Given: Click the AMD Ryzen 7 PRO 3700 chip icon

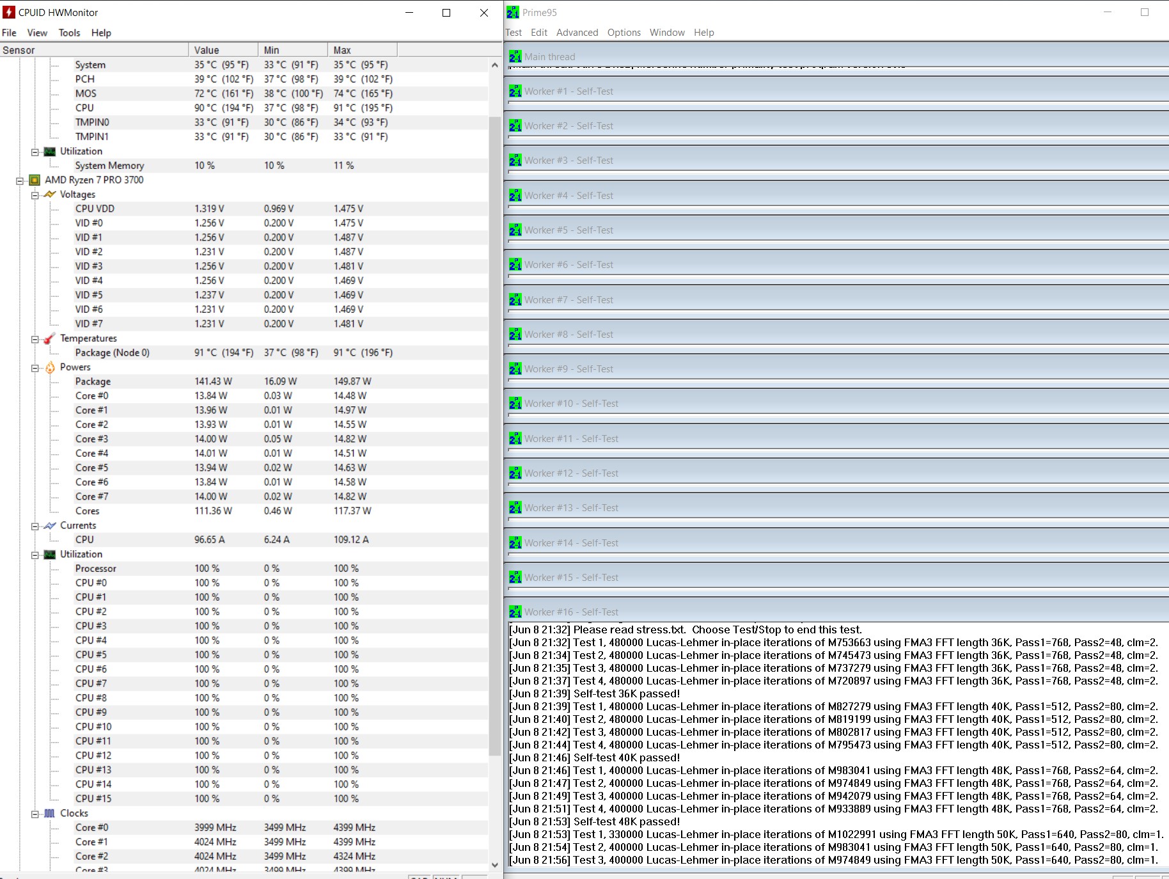Looking at the screenshot, I should 35,180.
